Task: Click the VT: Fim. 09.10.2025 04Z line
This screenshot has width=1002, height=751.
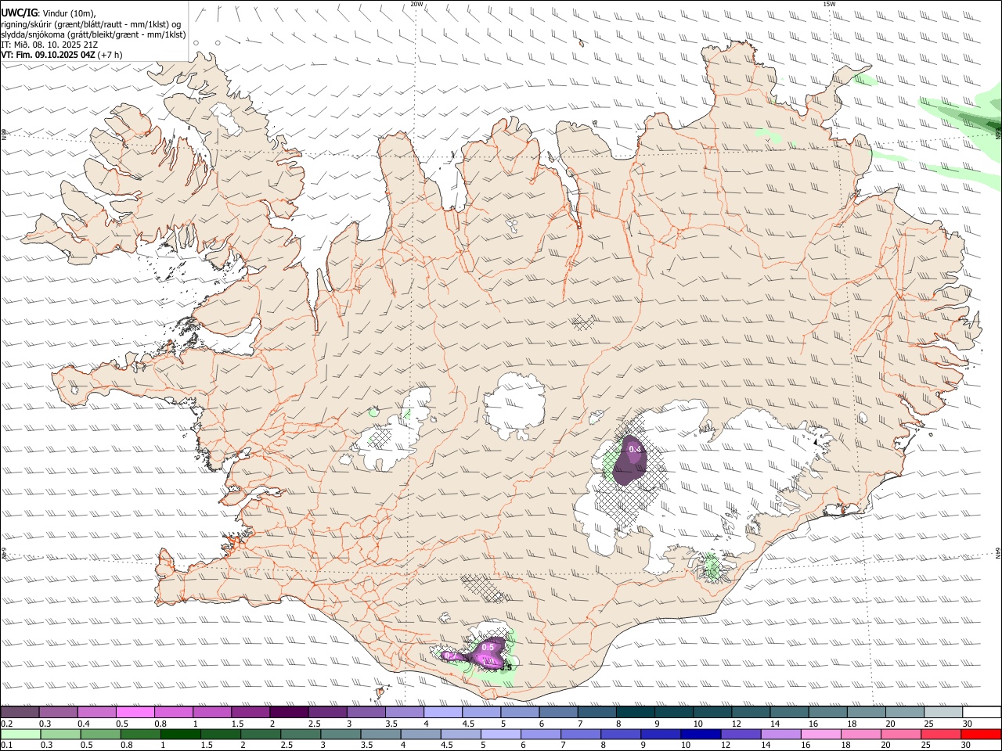Action: tap(61, 55)
